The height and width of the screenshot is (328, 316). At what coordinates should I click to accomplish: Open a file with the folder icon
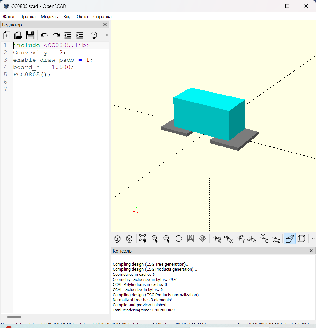pos(18,35)
